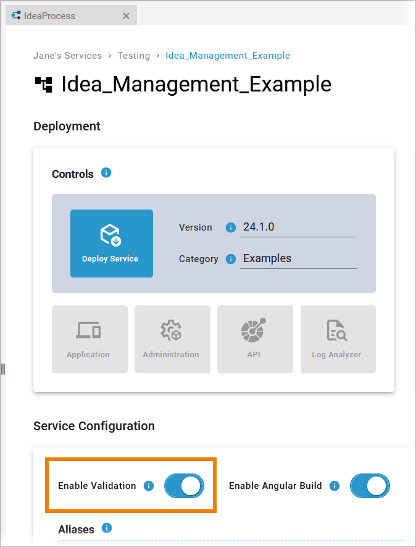This screenshot has height=547, width=416.
Task: Click the info icon beside Category
Action: (x=231, y=259)
